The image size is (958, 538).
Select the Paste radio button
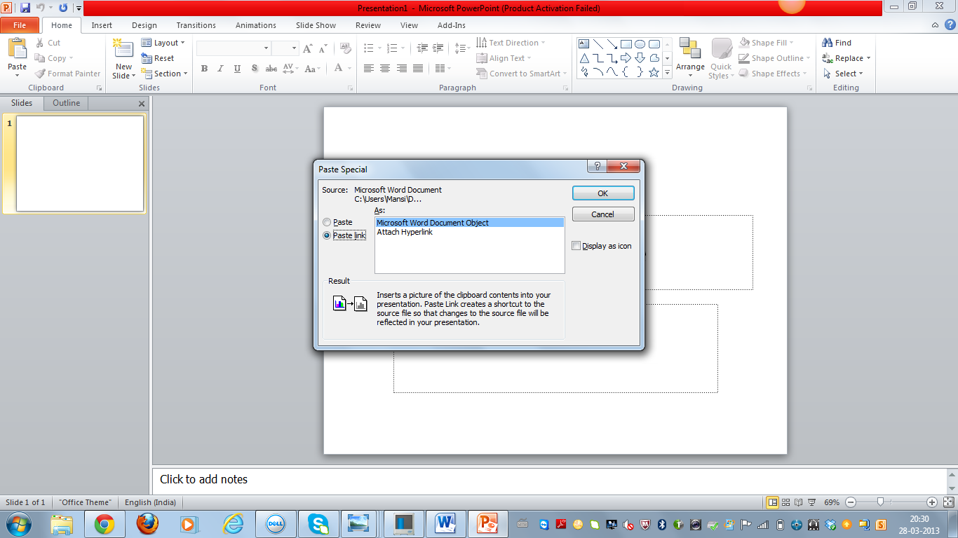[x=327, y=222]
